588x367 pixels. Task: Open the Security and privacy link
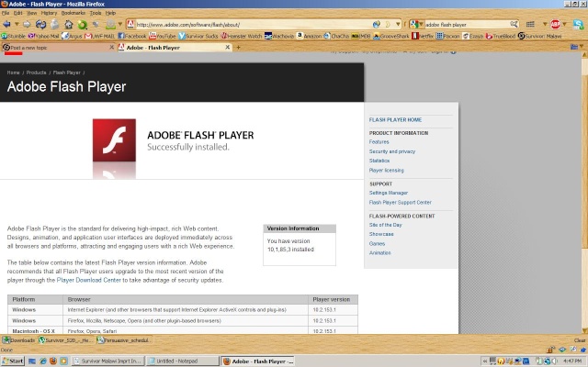point(392,151)
